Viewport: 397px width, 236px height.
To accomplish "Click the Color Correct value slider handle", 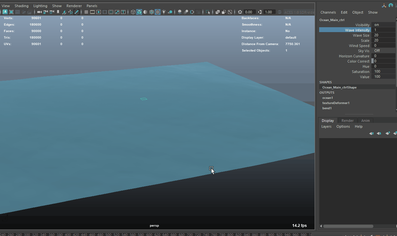I will pyautogui.click(x=372, y=61).
